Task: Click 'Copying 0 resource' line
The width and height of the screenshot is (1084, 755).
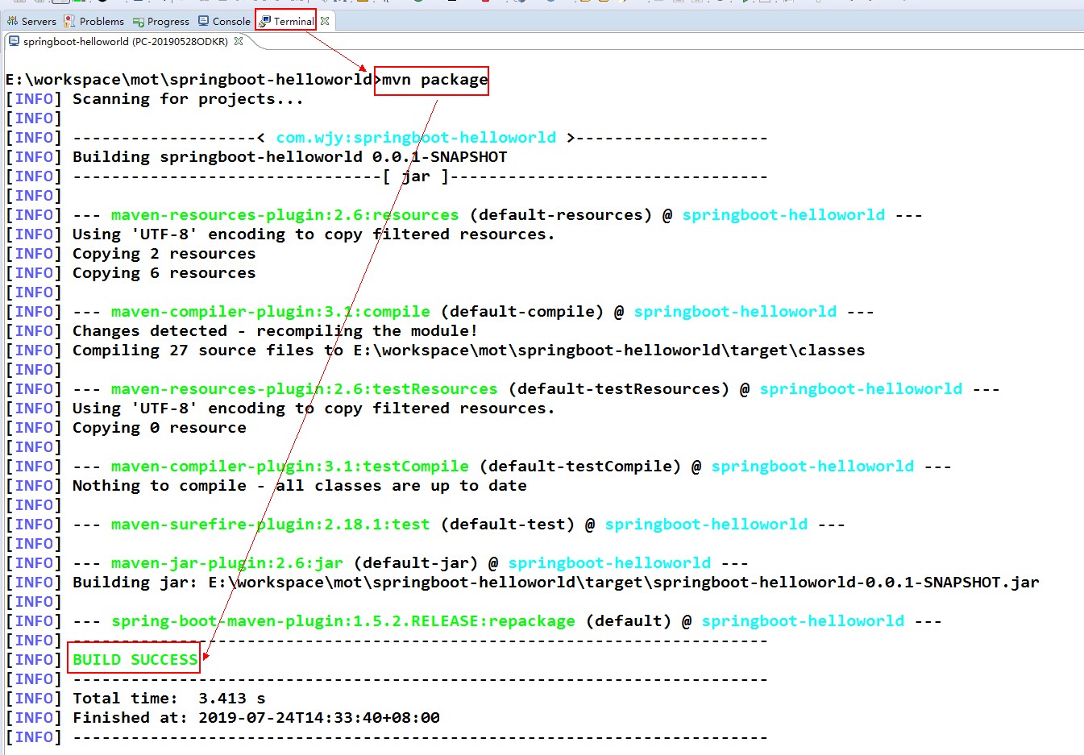Action: pyautogui.click(x=160, y=428)
